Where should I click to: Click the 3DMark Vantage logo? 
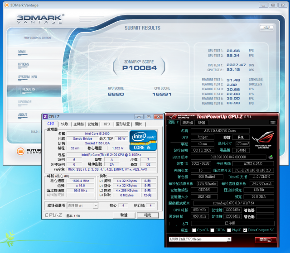[40, 19]
